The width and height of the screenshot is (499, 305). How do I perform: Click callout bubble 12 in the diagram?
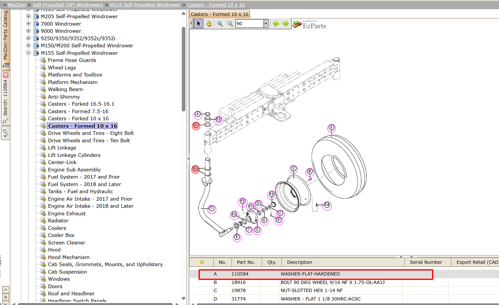(x=243, y=201)
